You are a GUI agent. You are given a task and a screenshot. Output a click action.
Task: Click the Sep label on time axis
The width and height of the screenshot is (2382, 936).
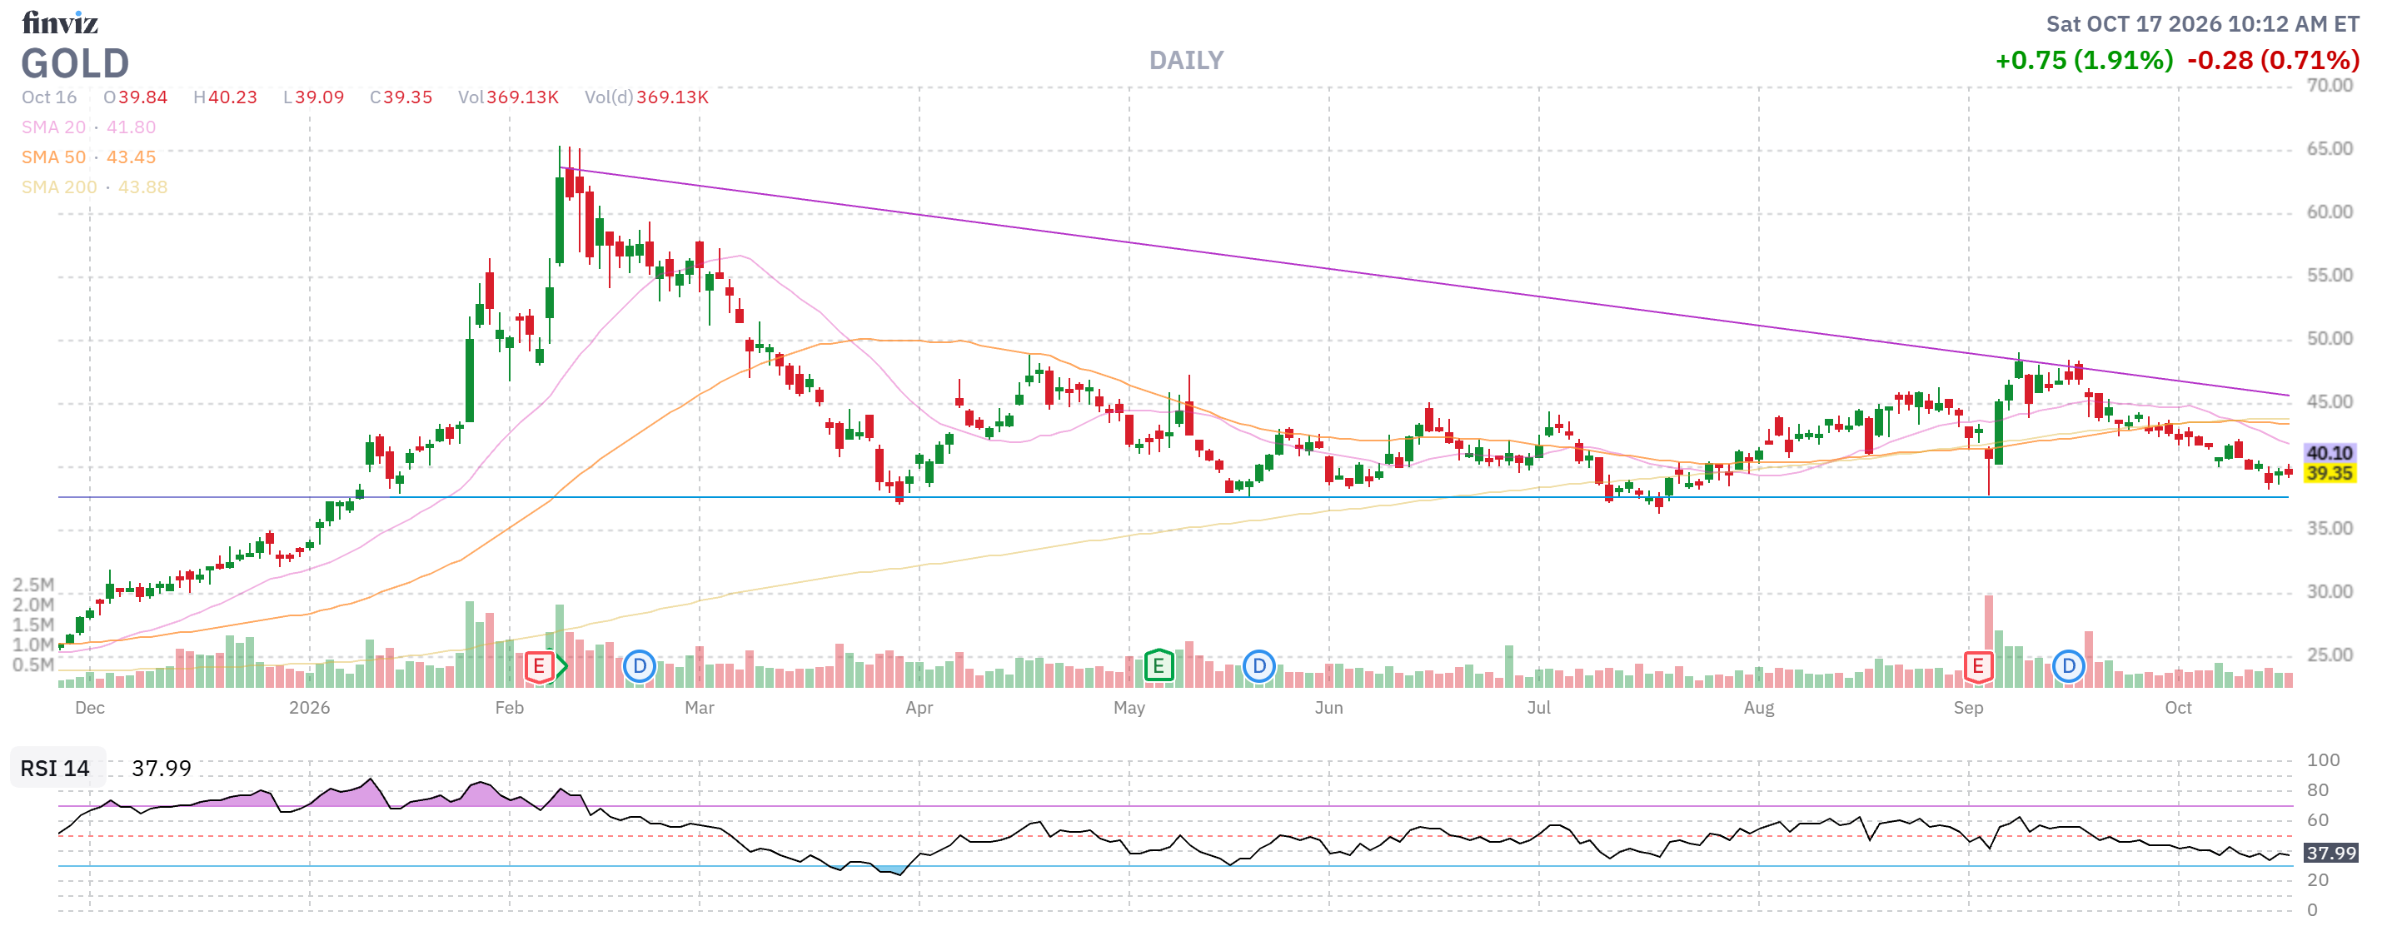pyautogui.click(x=1968, y=709)
